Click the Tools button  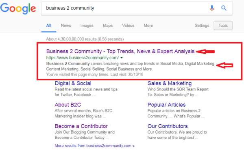pos(223,26)
